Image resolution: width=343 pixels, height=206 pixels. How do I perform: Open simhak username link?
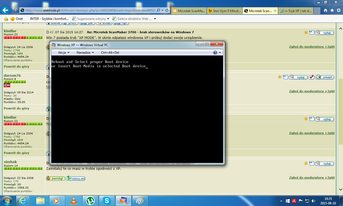(x=10, y=162)
